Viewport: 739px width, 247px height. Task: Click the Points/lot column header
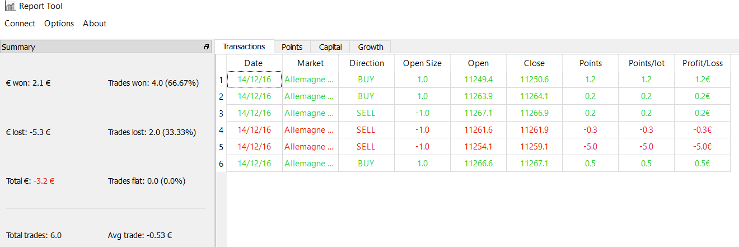click(647, 63)
